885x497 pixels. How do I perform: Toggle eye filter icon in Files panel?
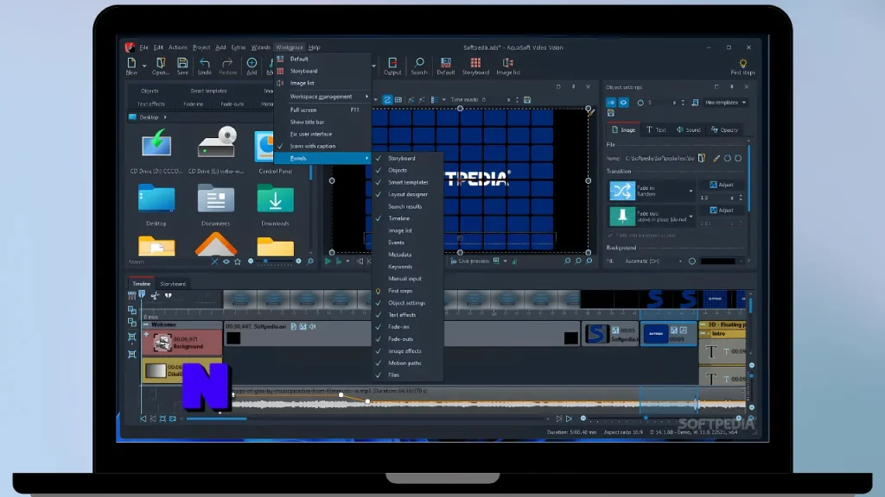226,261
